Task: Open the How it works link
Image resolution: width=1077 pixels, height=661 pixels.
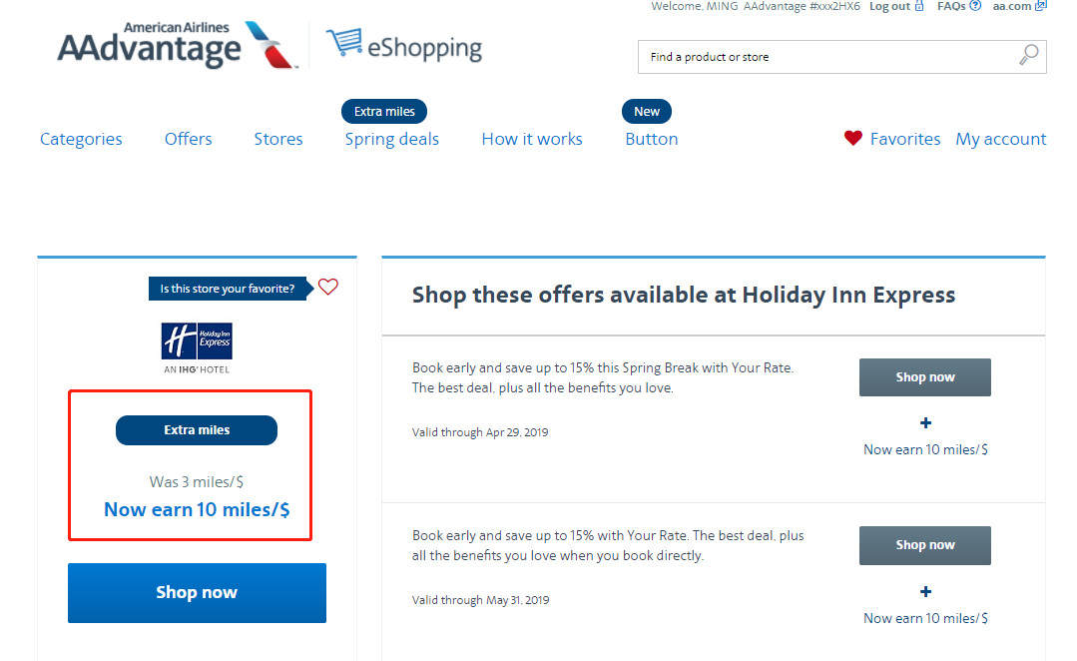Action: click(x=532, y=139)
